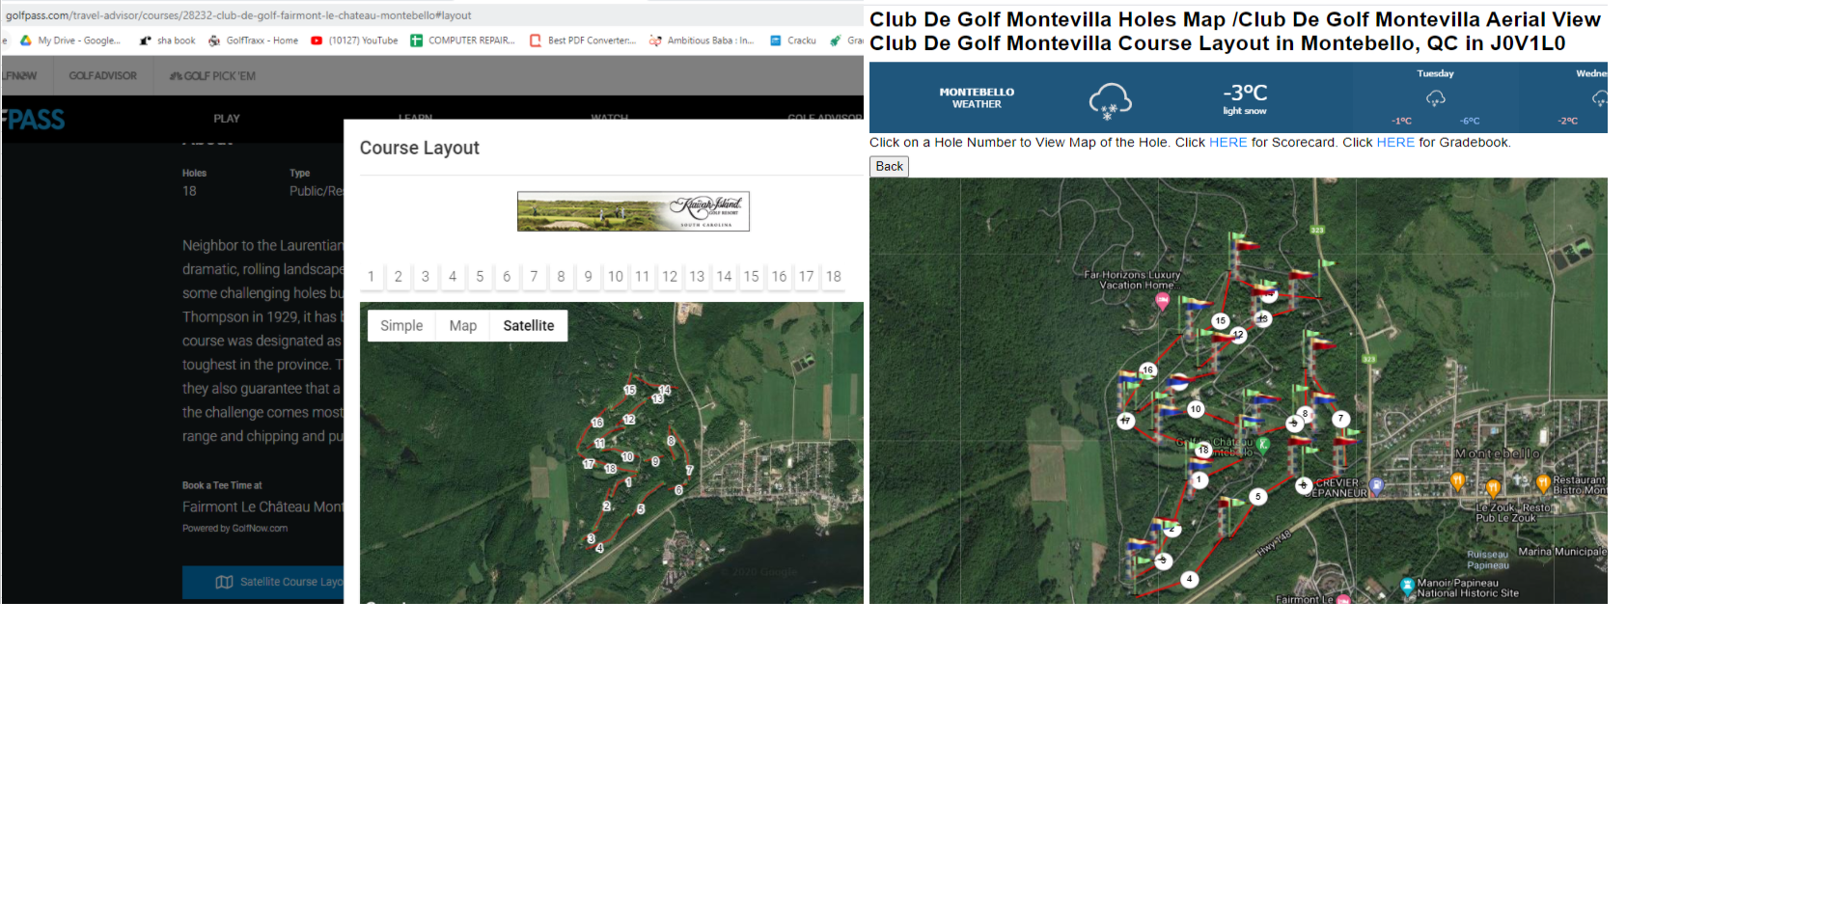Image resolution: width=1847 pixels, height=902 pixels.
Task: Click hole 15 marker on the Montevilla map
Action: [1221, 321]
